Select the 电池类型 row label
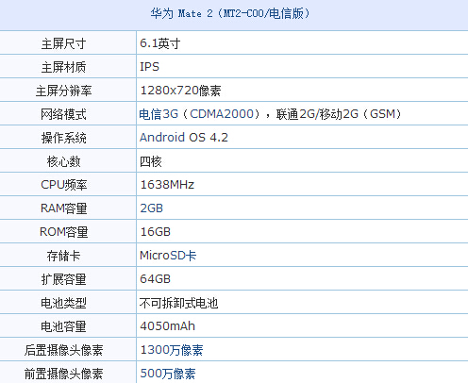468x383 pixels. [x=63, y=303]
